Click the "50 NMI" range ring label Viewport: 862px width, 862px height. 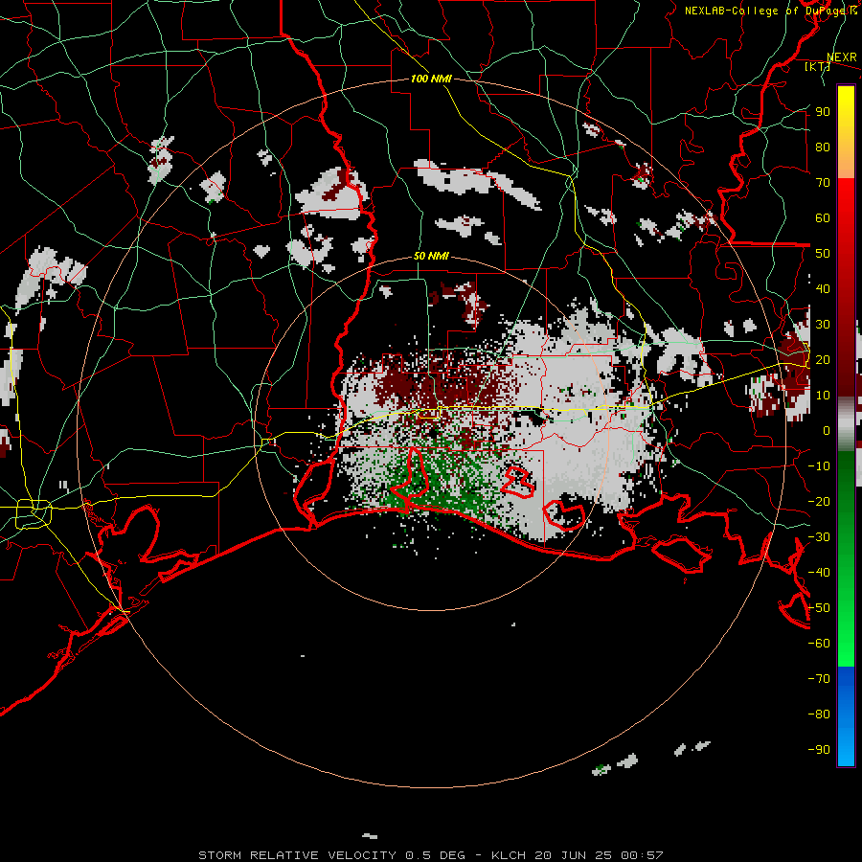click(431, 256)
